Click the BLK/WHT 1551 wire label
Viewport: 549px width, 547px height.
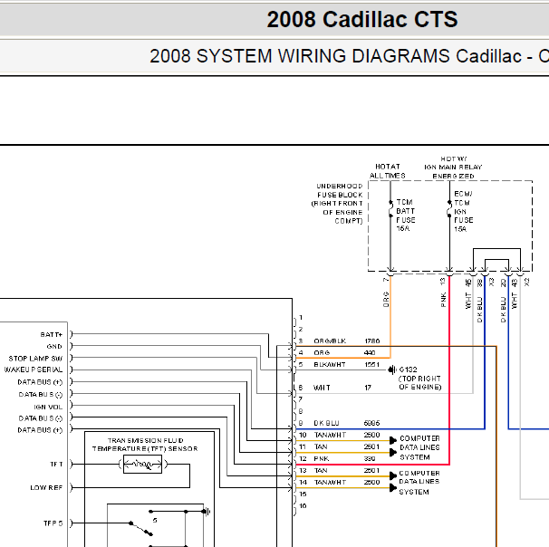(347, 364)
